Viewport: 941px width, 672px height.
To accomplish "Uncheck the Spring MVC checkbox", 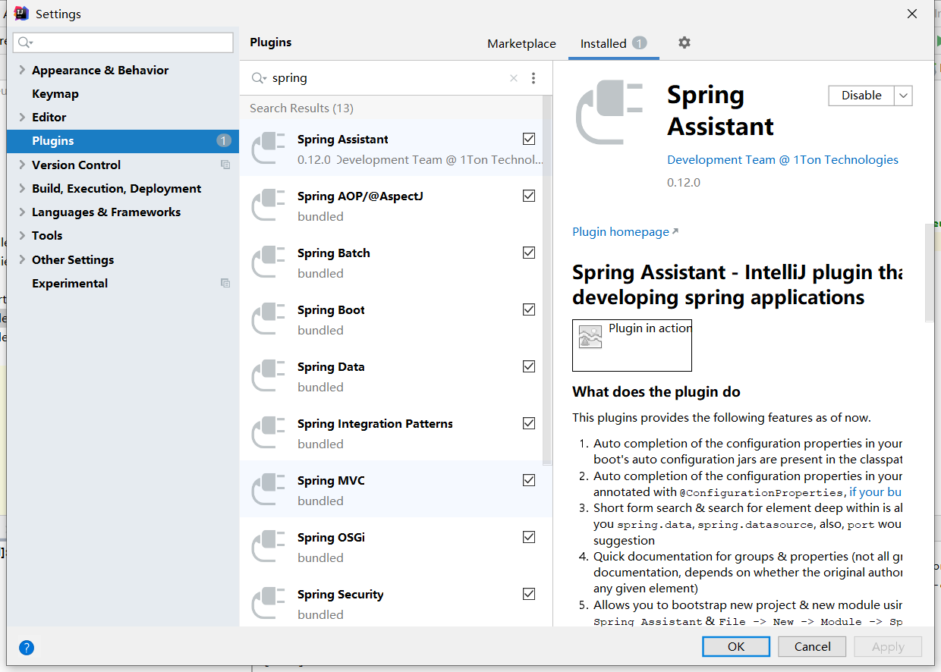I will [529, 480].
